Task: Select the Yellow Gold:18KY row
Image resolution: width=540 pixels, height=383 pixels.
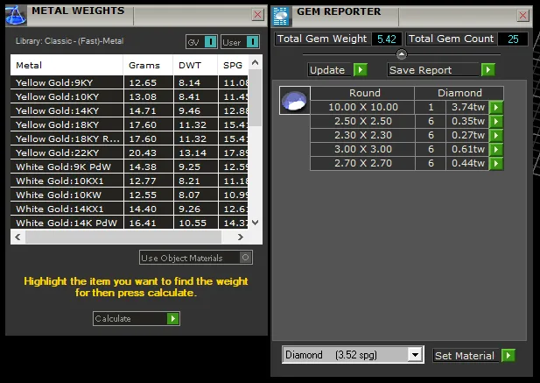Action: [130, 124]
